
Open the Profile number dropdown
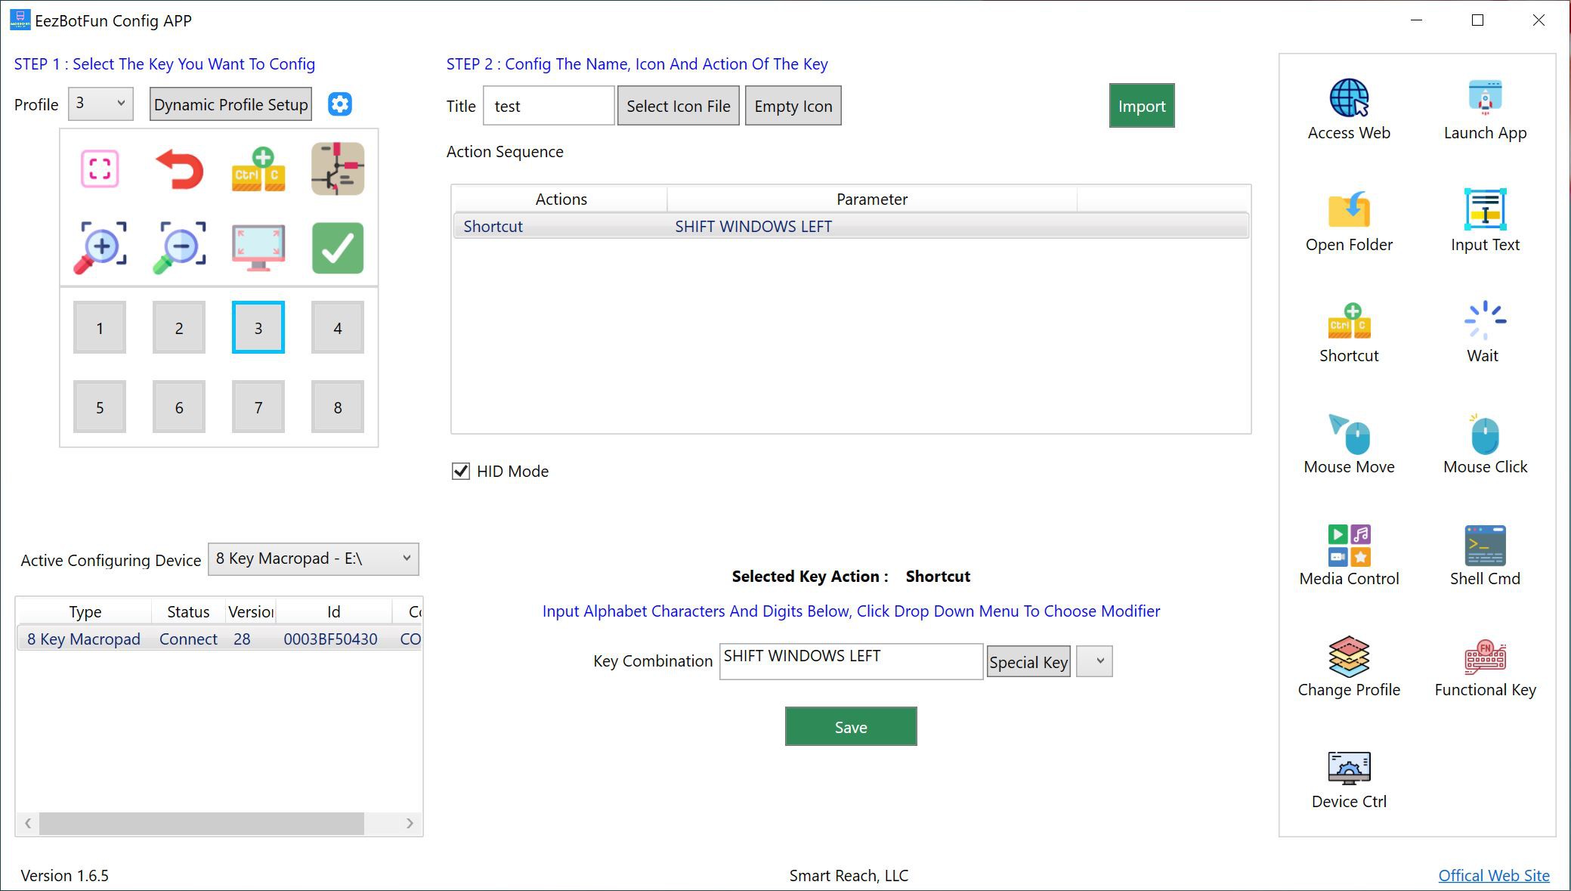pos(101,104)
